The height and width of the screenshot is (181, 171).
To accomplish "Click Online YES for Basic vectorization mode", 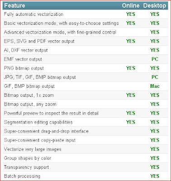I will pos(131,23).
